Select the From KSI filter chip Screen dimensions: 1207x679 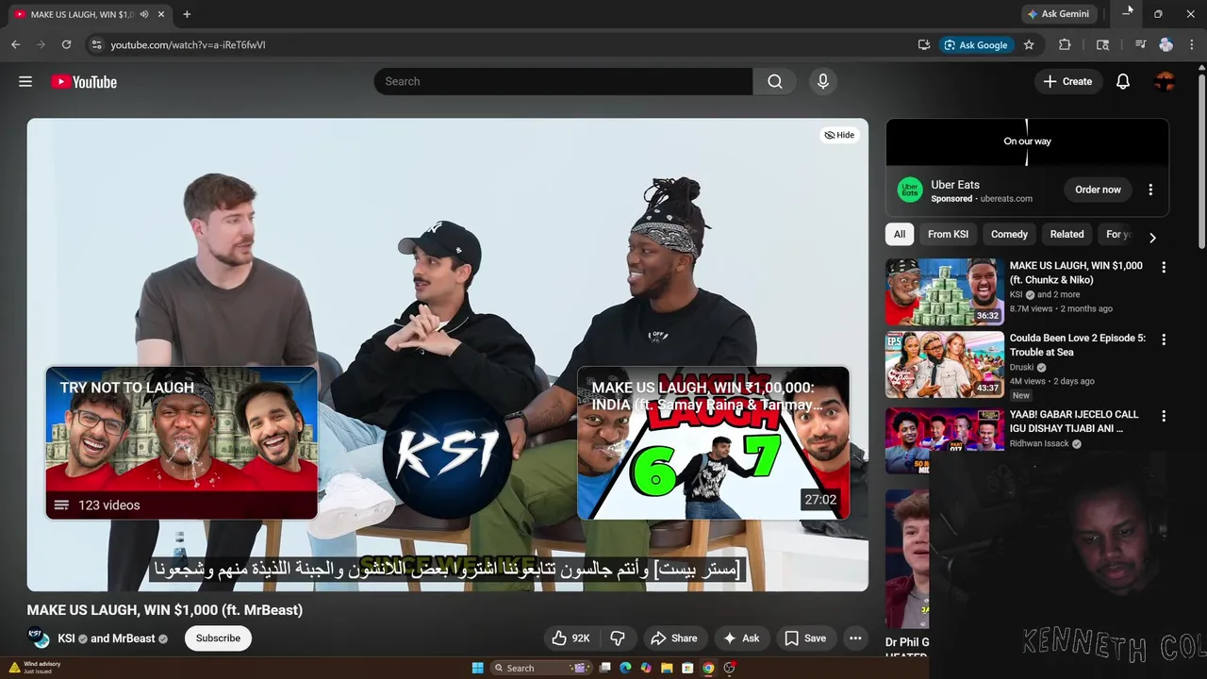948,234
